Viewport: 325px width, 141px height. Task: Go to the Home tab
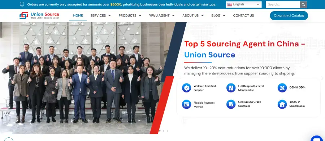click(x=78, y=15)
